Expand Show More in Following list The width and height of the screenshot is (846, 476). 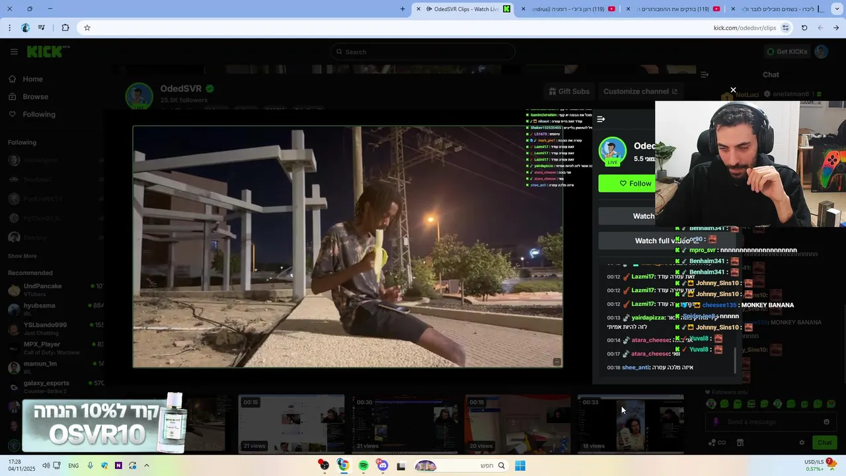[22, 256]
